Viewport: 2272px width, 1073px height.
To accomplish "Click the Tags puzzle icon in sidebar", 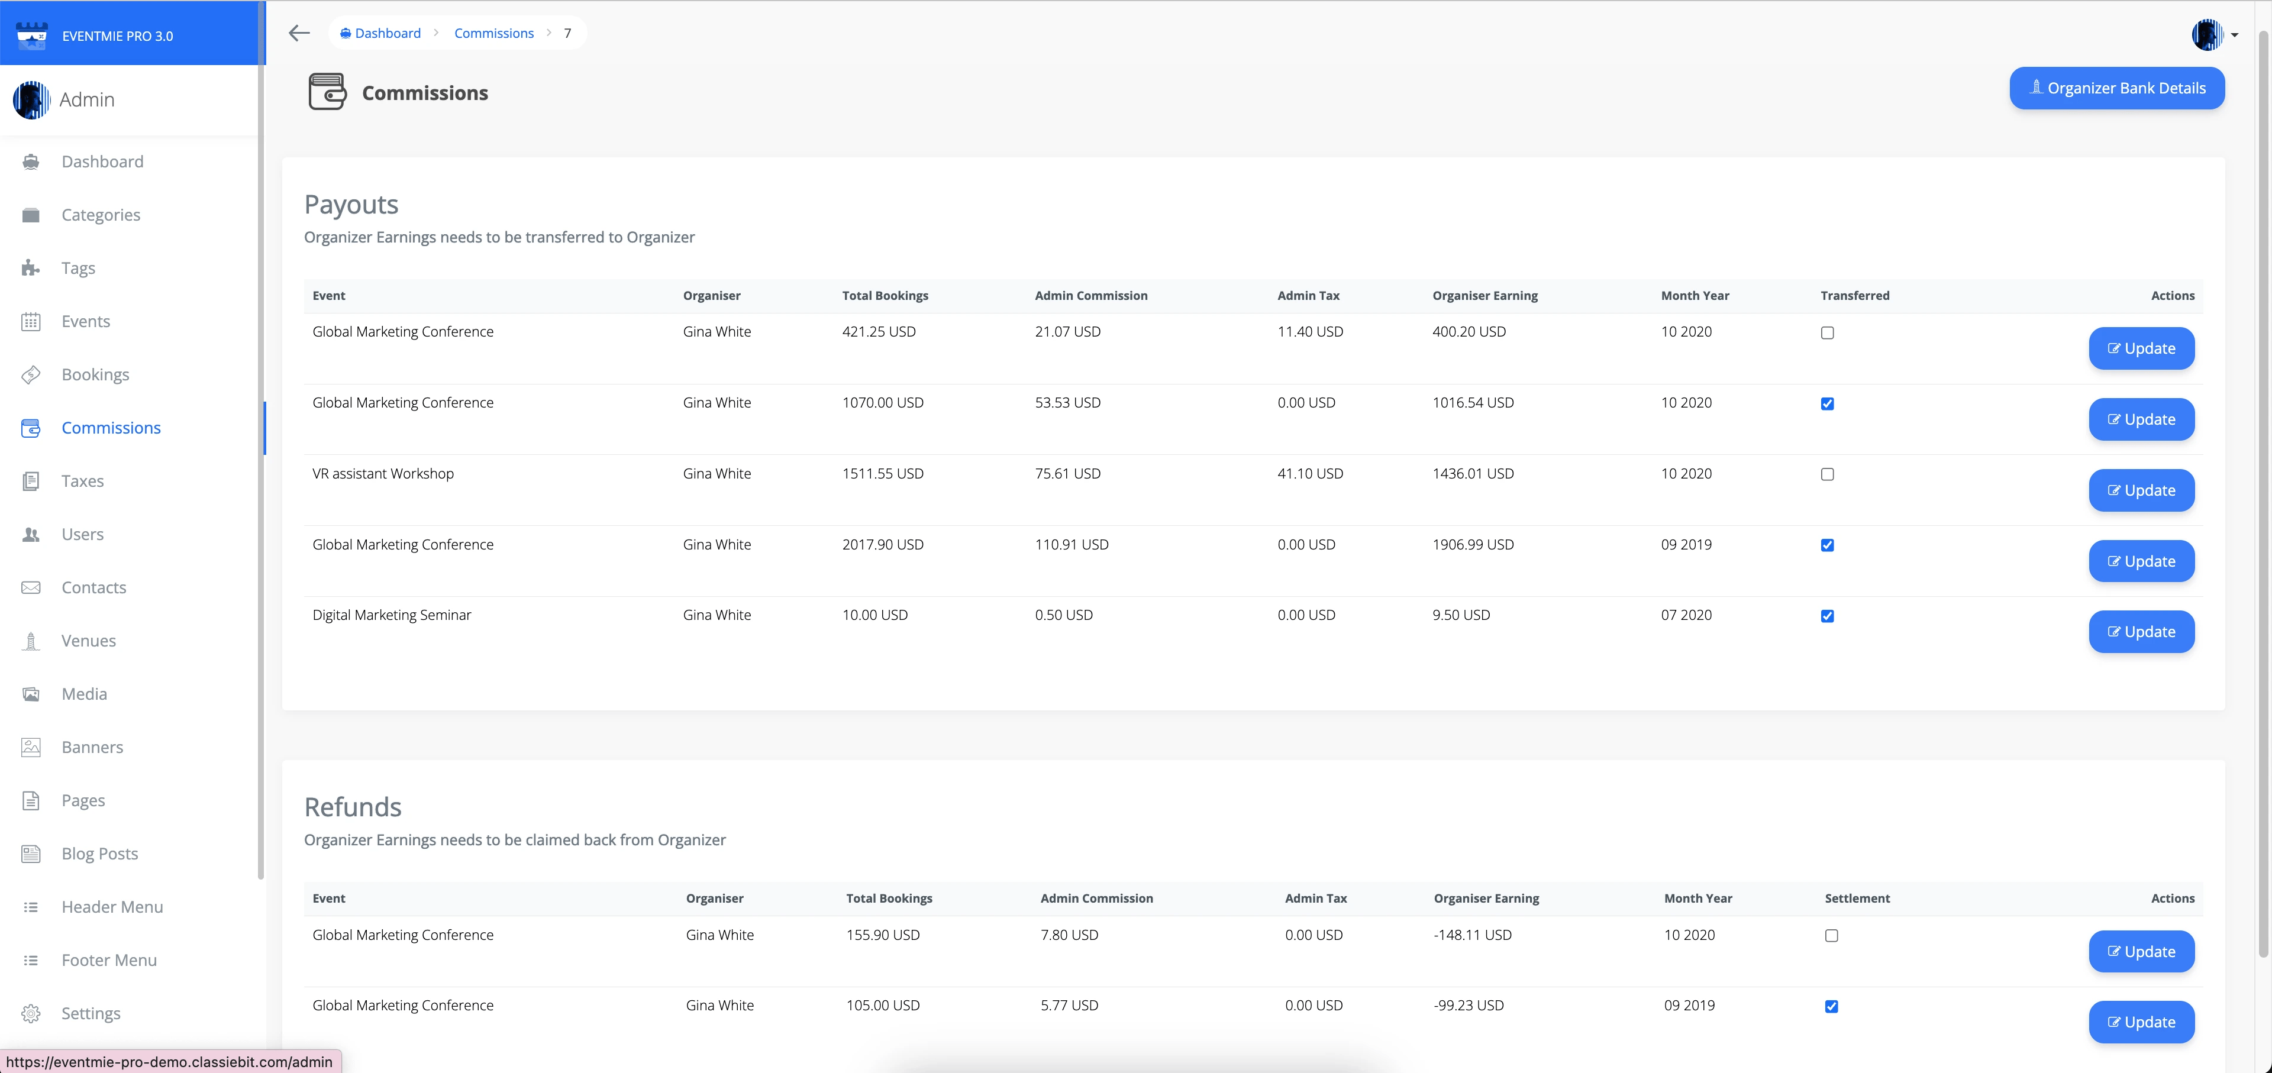I will [x=31, y=268].
